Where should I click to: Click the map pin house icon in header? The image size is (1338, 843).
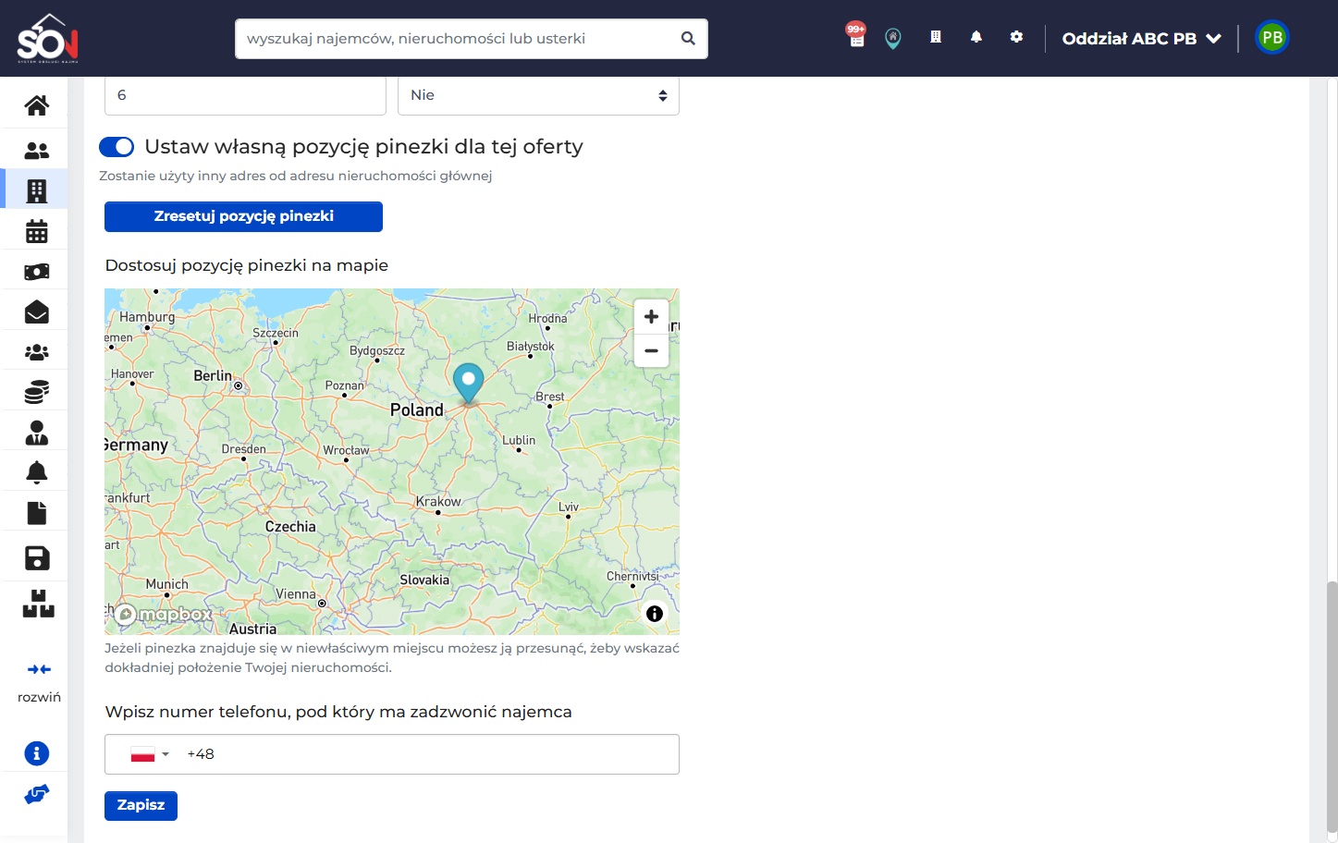pos(892,38)
